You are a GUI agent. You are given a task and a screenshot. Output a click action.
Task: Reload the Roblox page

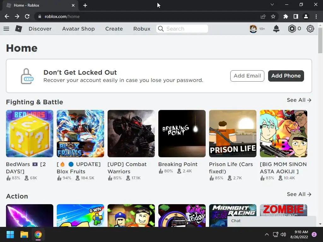tap(27, 16)
